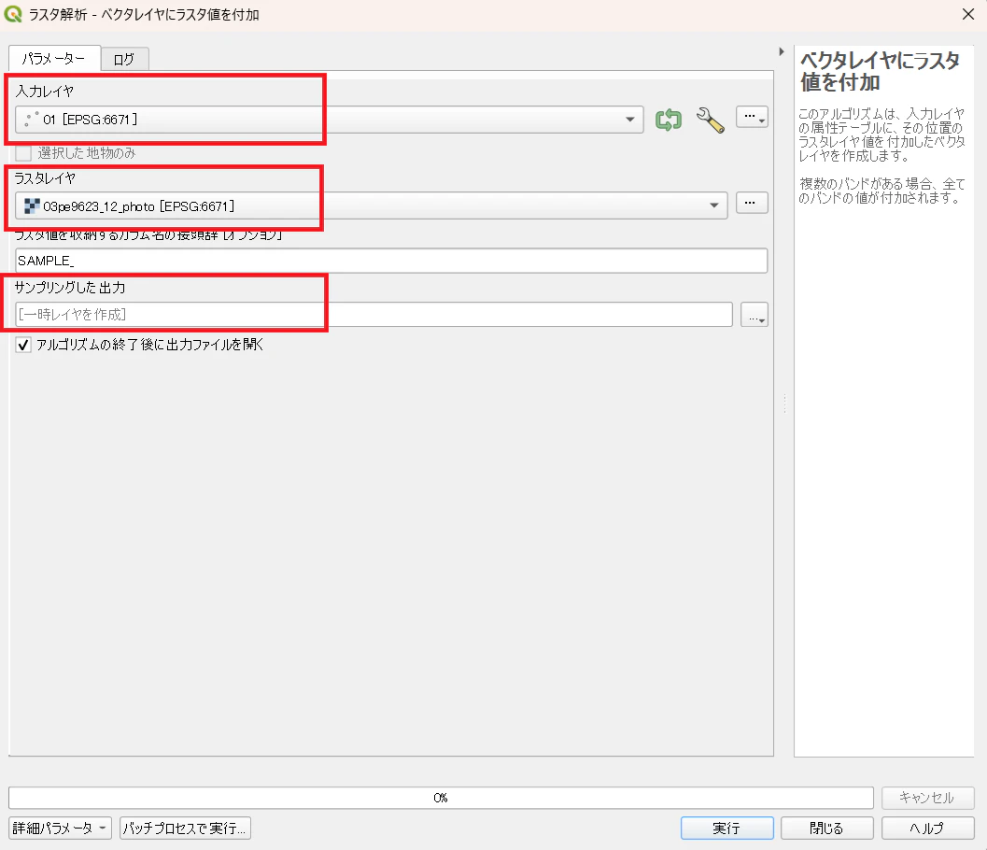Screen dimensions: 987x850
Task: Click the splitter handle beside the help panel
Action: (784, 403)
